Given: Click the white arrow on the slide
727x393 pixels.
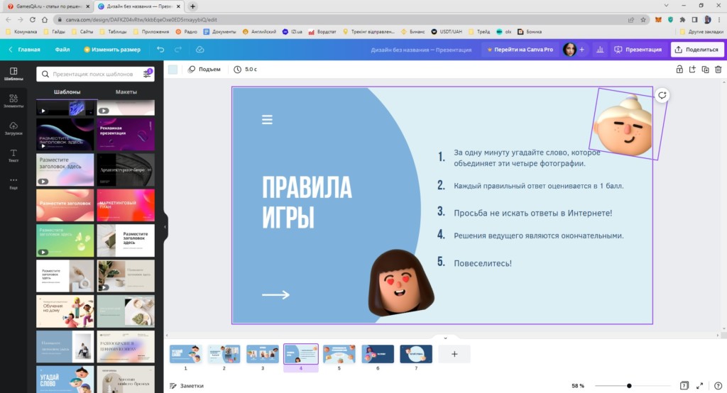Looking at the screenshot, I should pyautogui.click(x=276, y=295).
